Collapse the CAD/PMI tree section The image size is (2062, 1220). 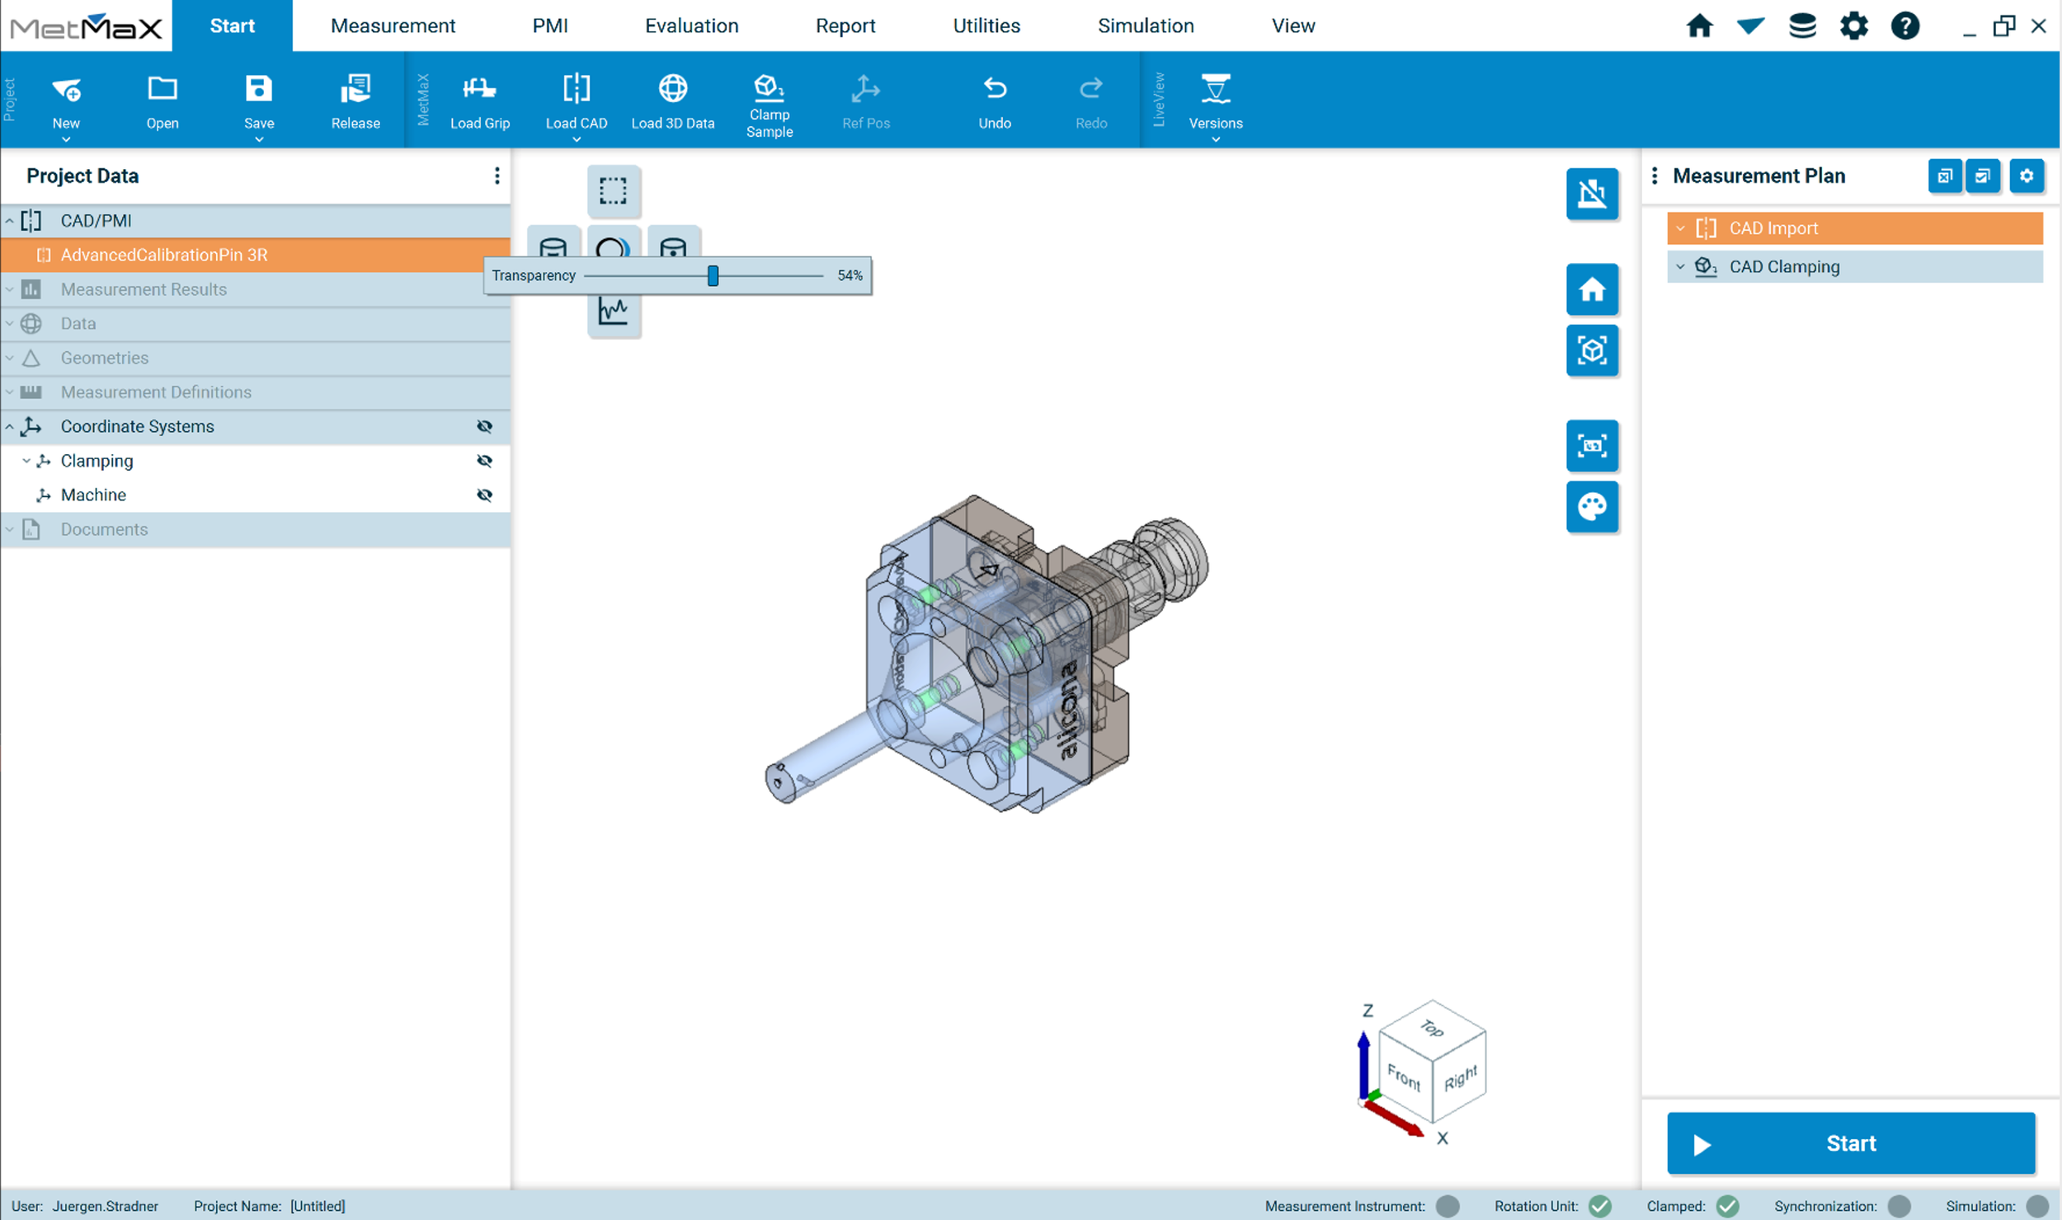10,221
